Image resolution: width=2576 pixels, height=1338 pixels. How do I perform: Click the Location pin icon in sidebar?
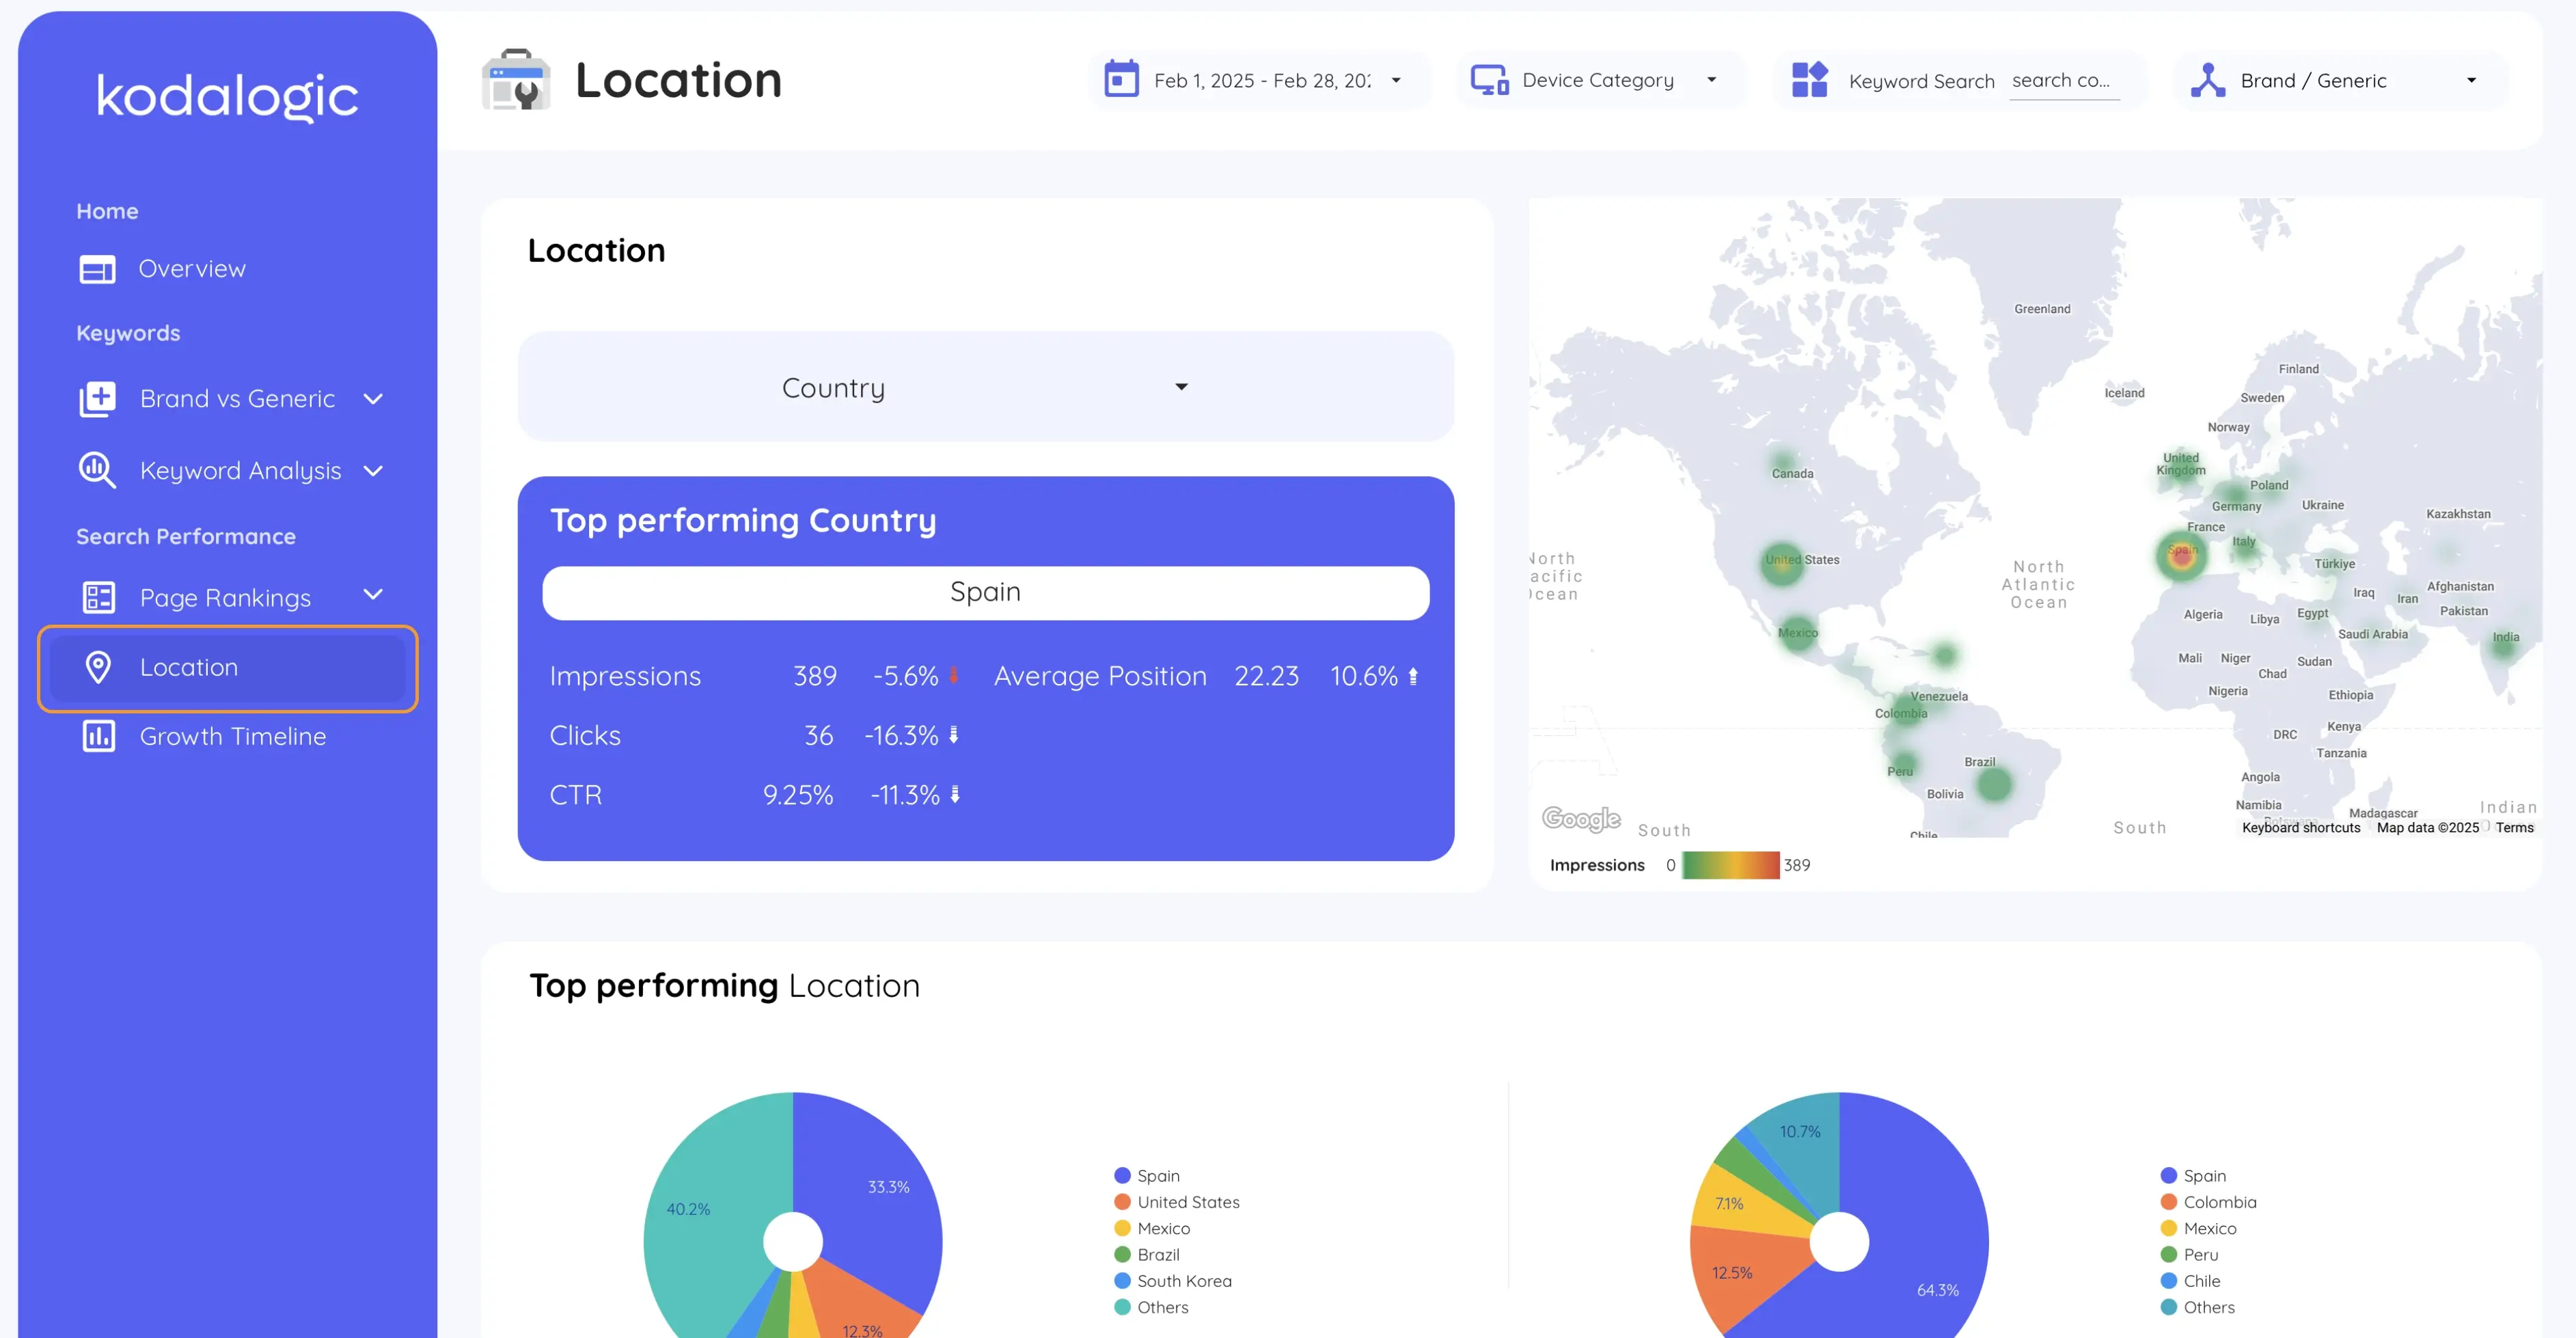click(x=98, y=667)
